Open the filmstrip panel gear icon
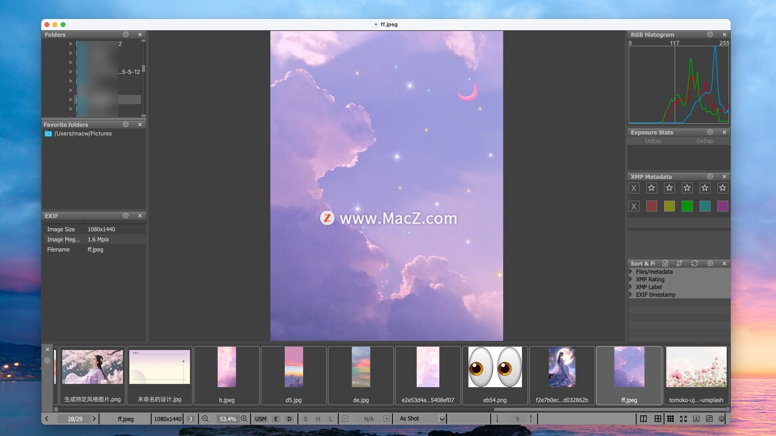This screenshot has height=436, width=776. tap(47, 361)
